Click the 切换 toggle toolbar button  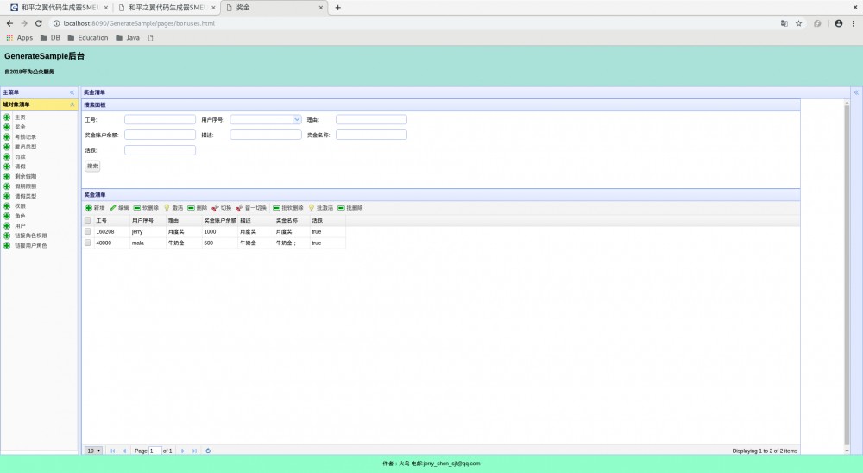(221, 208)
